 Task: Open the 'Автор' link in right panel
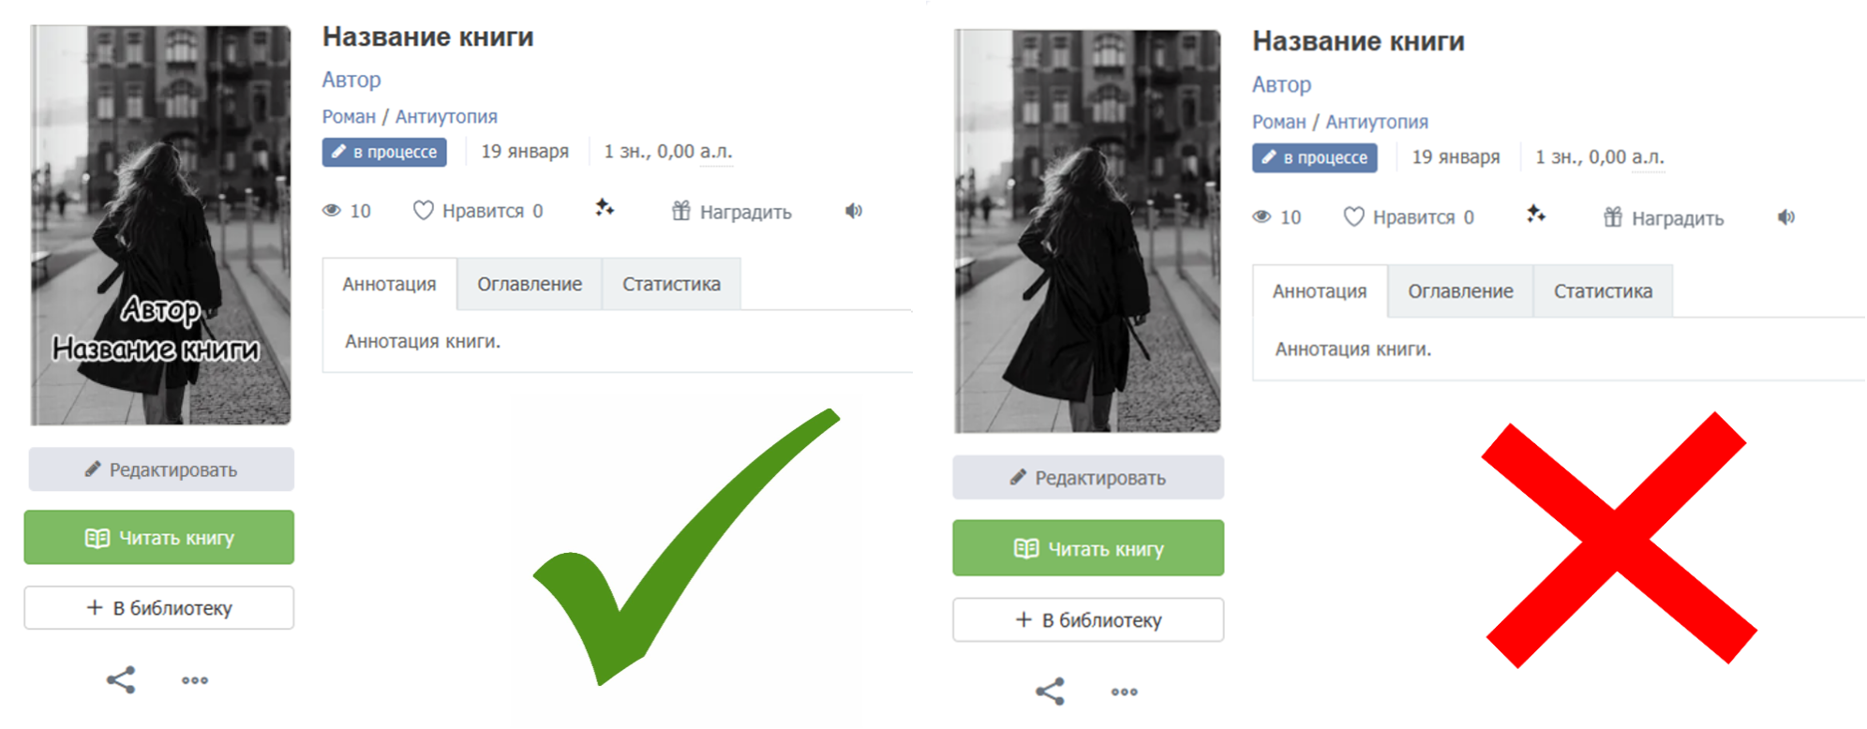coord(1281,84)
